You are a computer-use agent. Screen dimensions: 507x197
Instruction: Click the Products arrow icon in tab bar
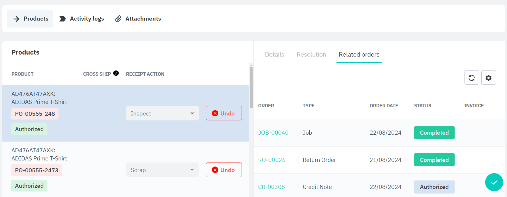pyautogui.click(x=17, y=19)
